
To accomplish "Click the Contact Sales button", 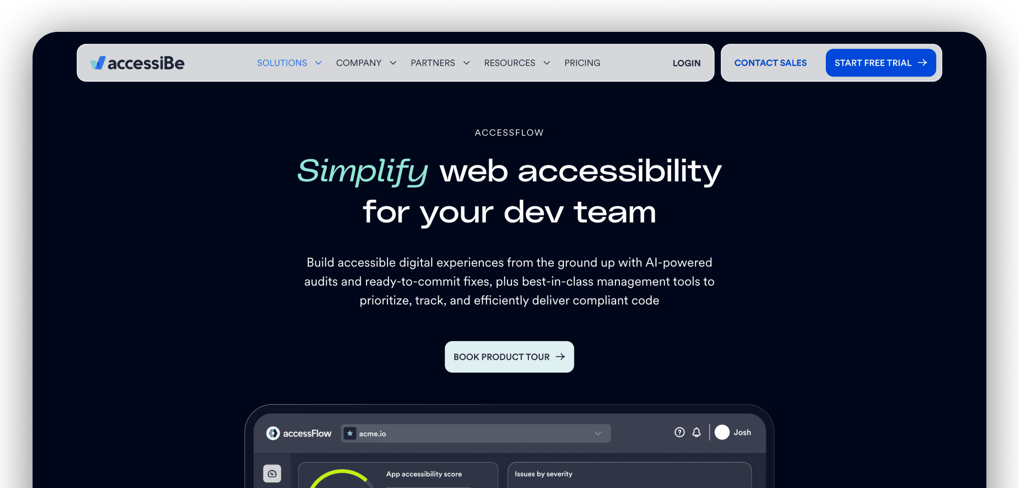I will point(770,62).
